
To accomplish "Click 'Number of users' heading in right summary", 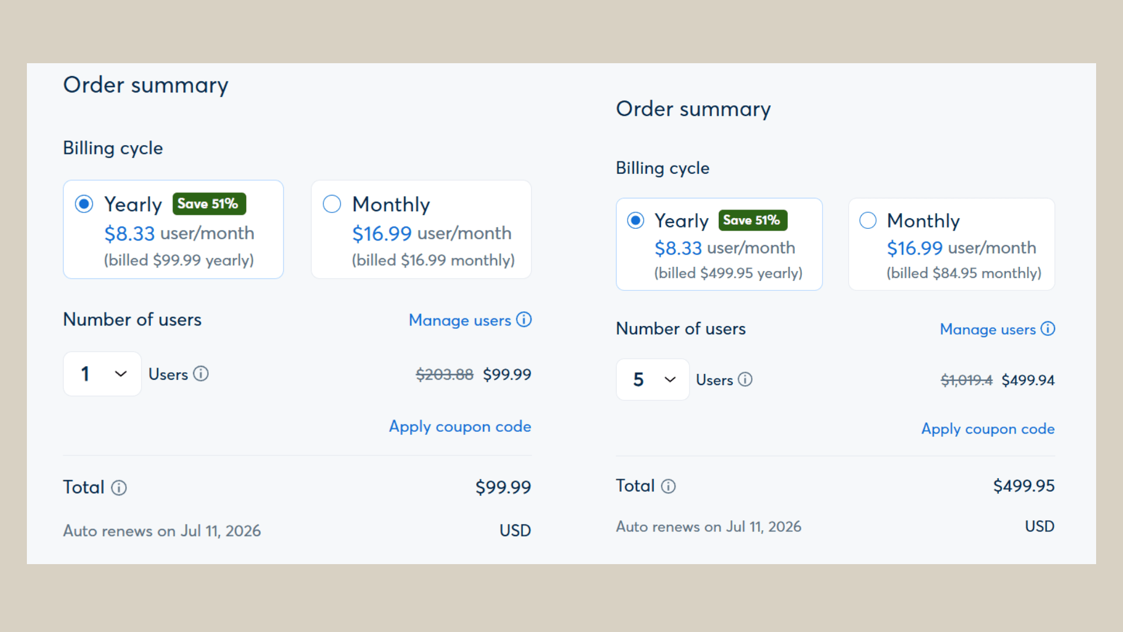I will pos(681,329).
